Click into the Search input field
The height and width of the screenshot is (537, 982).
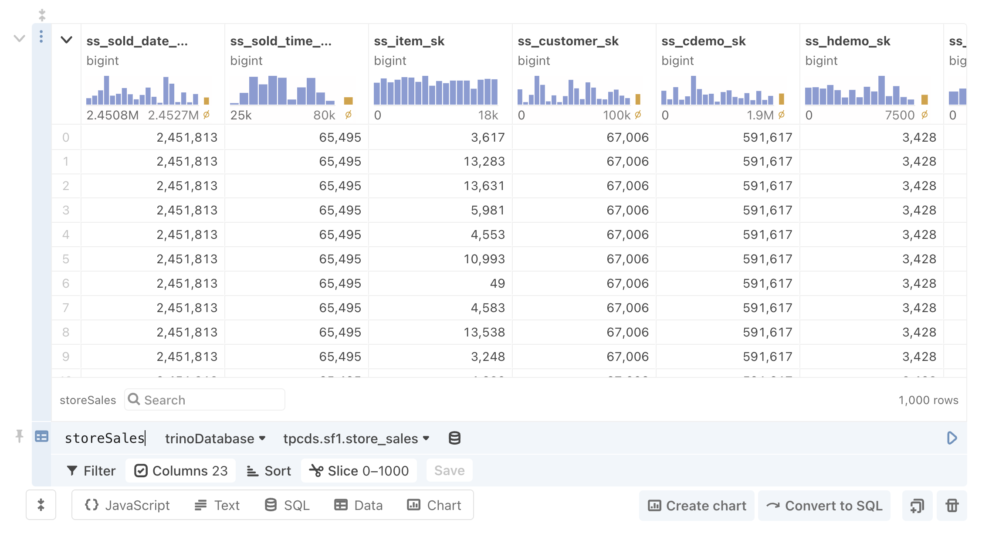205,400
